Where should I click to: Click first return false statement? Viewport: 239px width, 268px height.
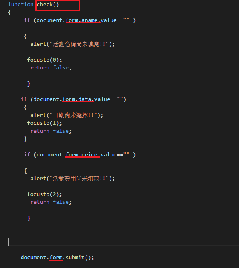pos(51,68)
